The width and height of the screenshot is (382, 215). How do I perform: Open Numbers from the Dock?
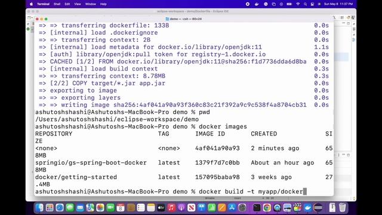212,208
